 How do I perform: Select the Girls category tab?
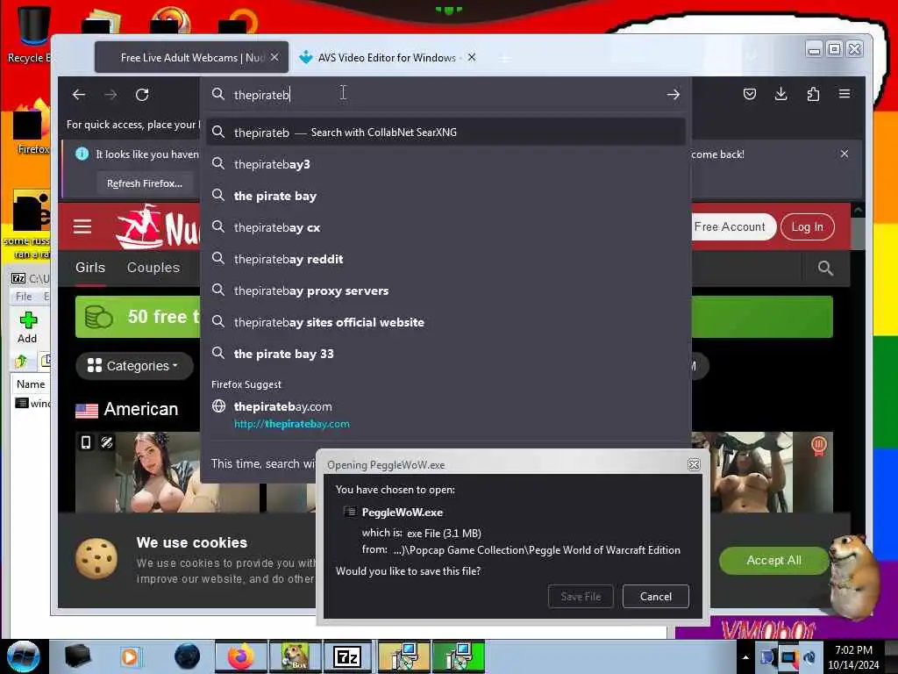(90, 268)
